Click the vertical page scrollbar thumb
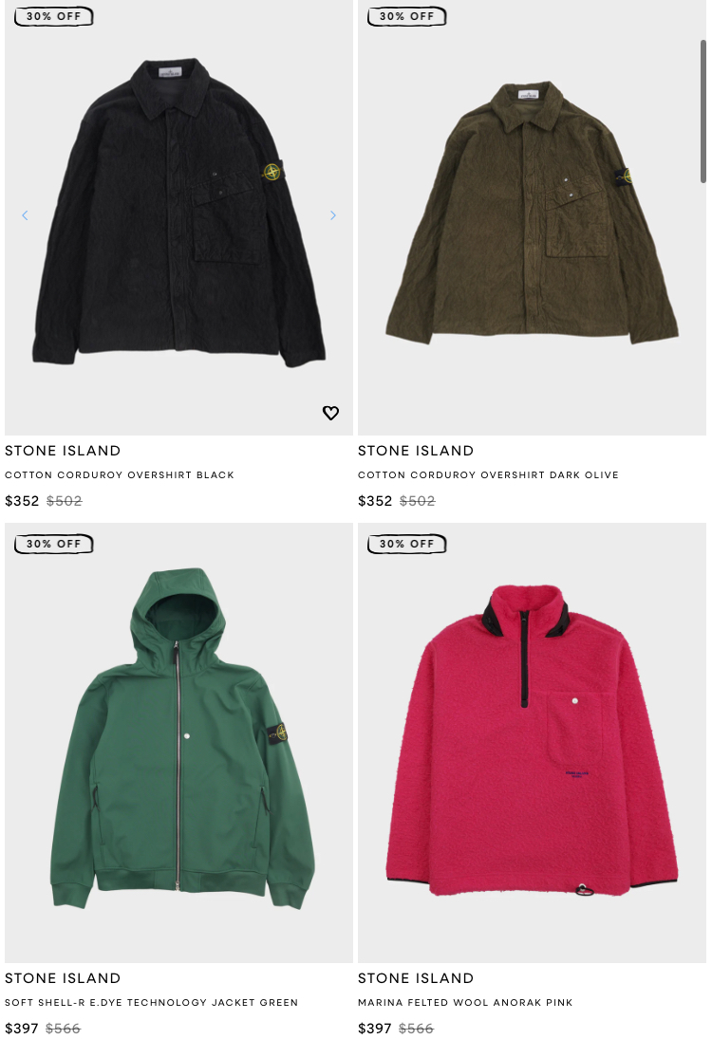712x1039 pixels. [703, 111]
